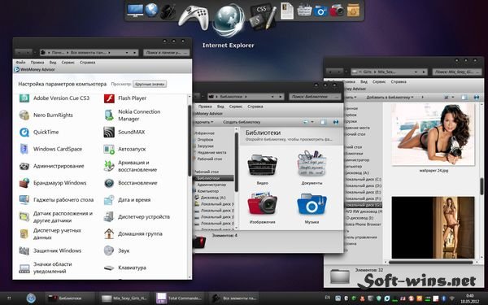Image resolution: width=488 pixels, height=305 pixels.
Task: Click the CSS editor dock icon
Action: pyautogui.click(x=263, y=17)
